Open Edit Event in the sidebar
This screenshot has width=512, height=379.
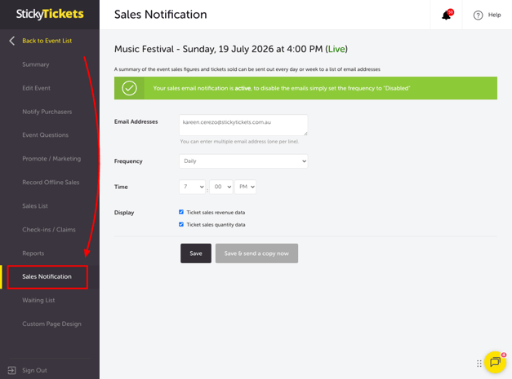pyautogui.click(x=36, y=88)
